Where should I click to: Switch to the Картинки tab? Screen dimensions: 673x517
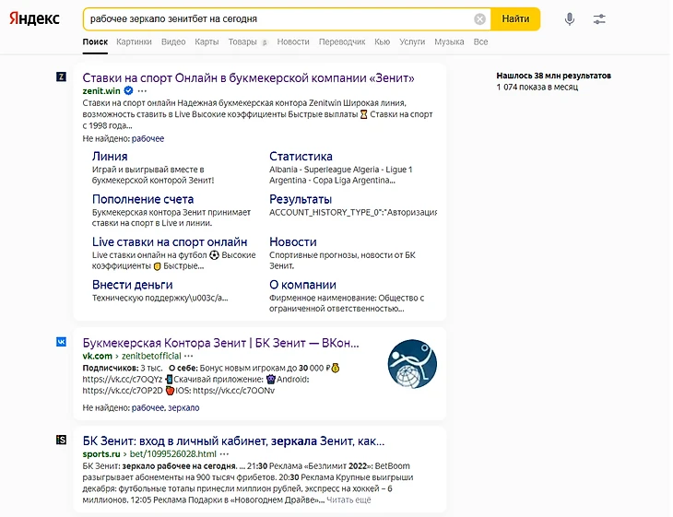point(134,42)
